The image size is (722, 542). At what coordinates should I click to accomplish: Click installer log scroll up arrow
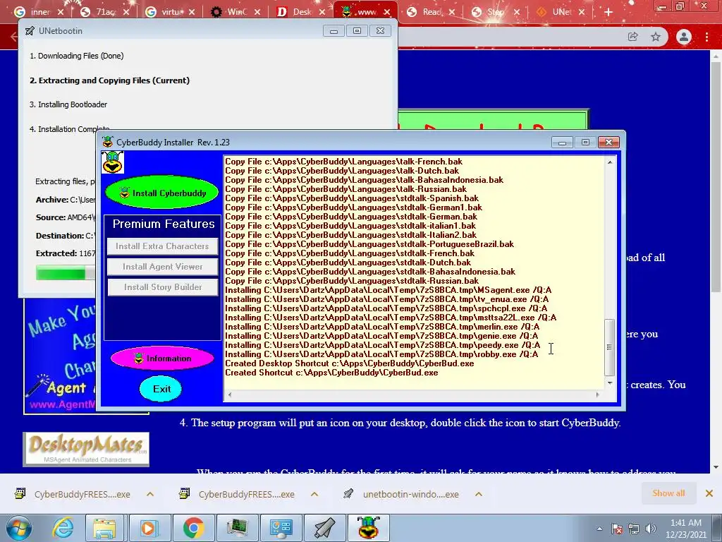coord(610,162)
